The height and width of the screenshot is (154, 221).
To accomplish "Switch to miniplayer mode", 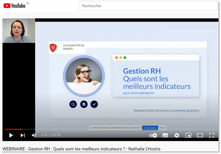I will 188,135.
